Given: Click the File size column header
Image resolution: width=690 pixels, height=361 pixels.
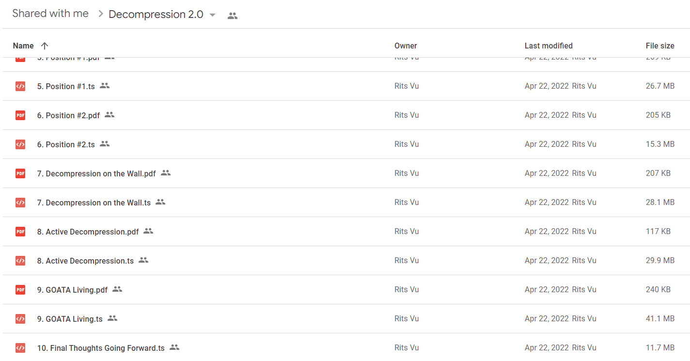Looking at the screenshot, I should pyautogui.click(x=660, y=46).
